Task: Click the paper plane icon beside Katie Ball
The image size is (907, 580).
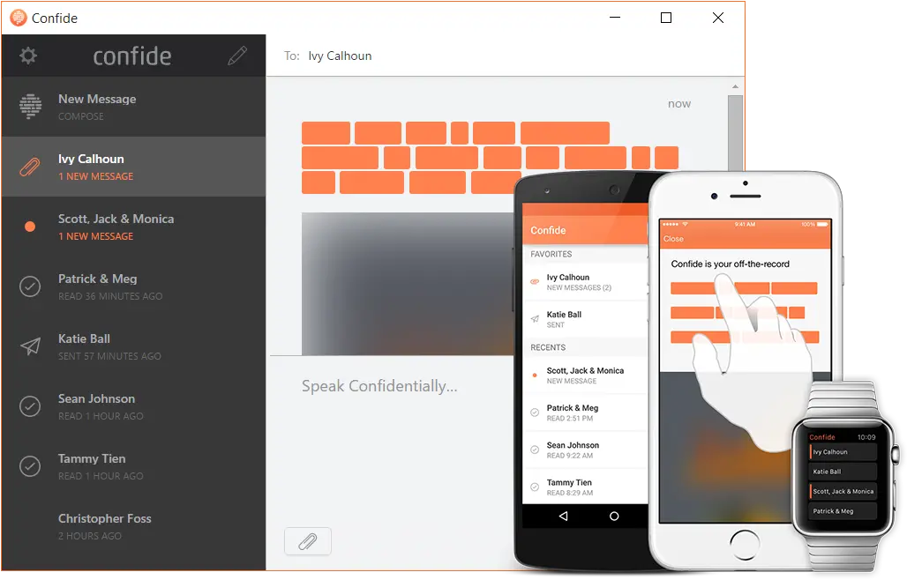Action: 30,346
